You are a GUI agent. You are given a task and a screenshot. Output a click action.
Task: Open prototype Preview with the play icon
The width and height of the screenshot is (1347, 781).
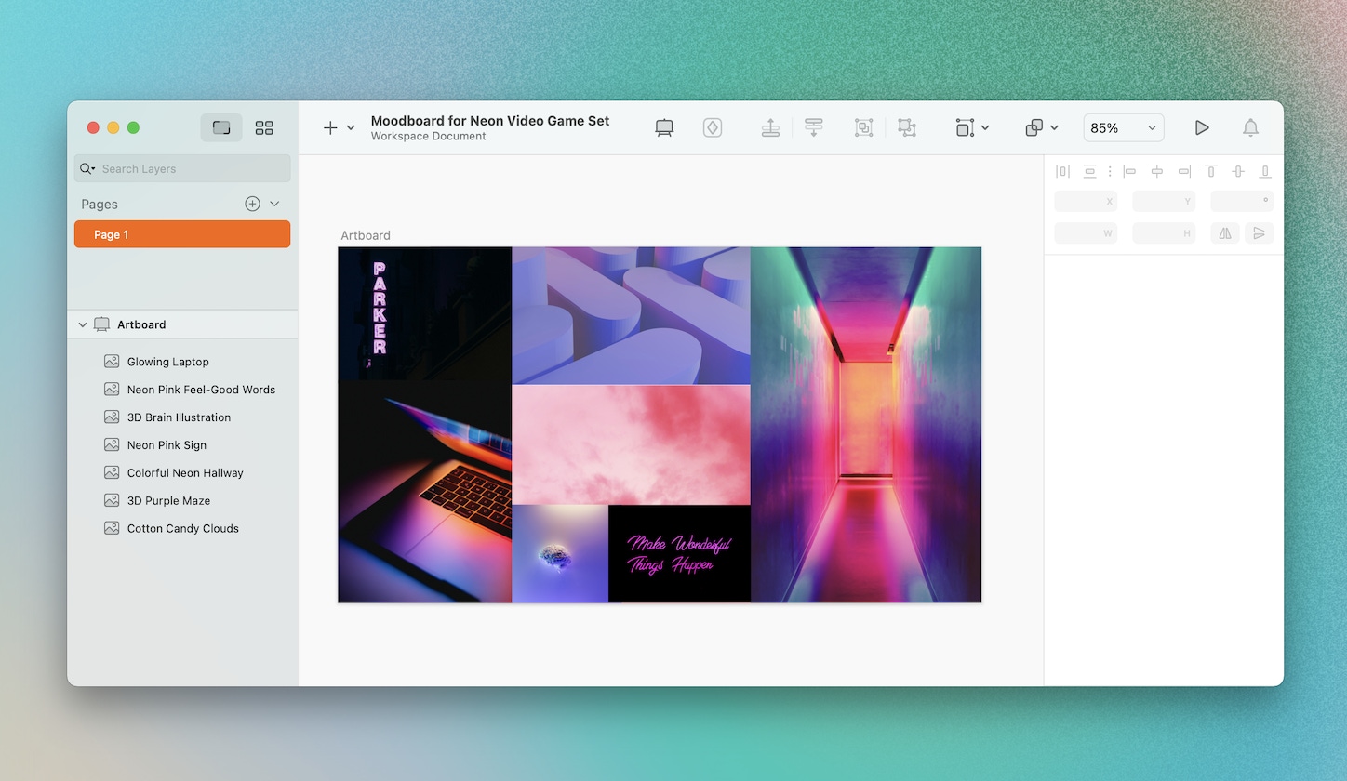pyautogui.click(x=1202, y=127)
